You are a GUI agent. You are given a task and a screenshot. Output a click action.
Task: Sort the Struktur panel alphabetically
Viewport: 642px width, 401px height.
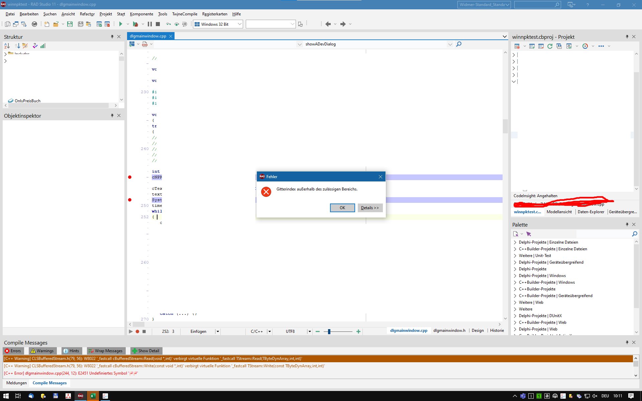(7, 46)
